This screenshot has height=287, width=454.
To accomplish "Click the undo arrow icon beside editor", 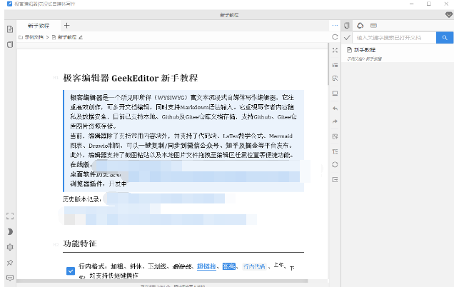I will pos(335,107).
